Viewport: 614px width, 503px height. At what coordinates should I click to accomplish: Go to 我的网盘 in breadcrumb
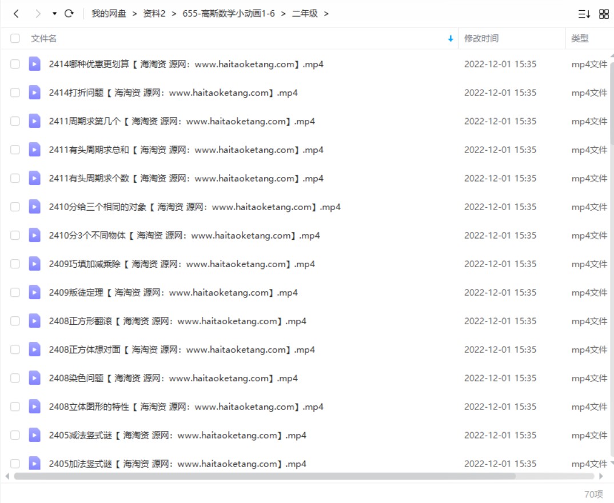[109, 14]
